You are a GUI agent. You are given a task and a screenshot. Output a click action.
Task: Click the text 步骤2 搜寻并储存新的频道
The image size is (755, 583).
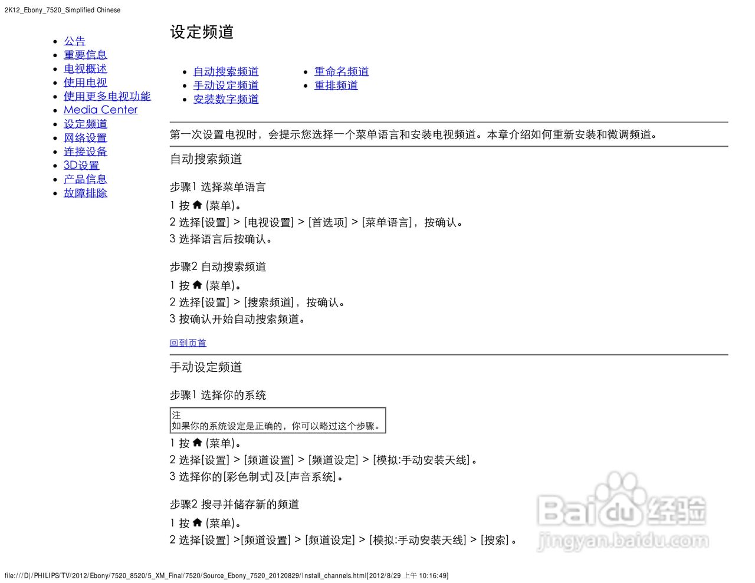coord(234,504)
